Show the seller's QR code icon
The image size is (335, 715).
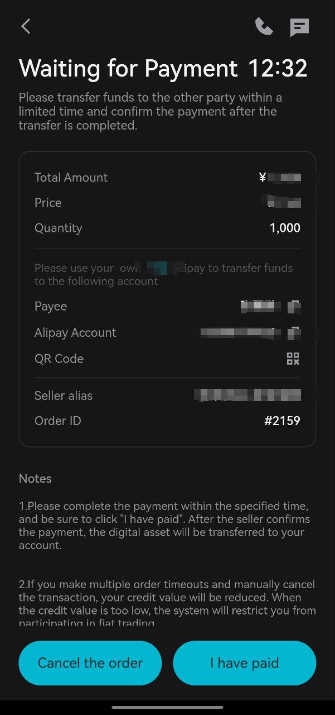pos(293,359)
